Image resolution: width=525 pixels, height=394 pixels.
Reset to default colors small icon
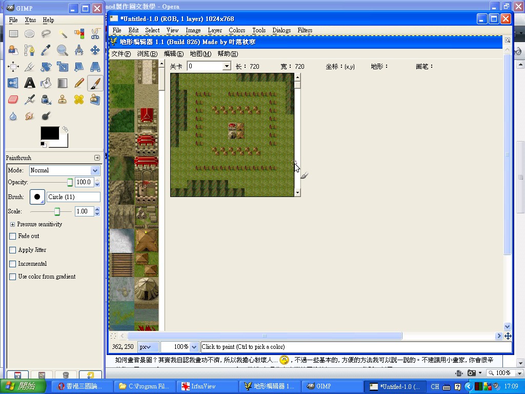[x=43, y=144]
